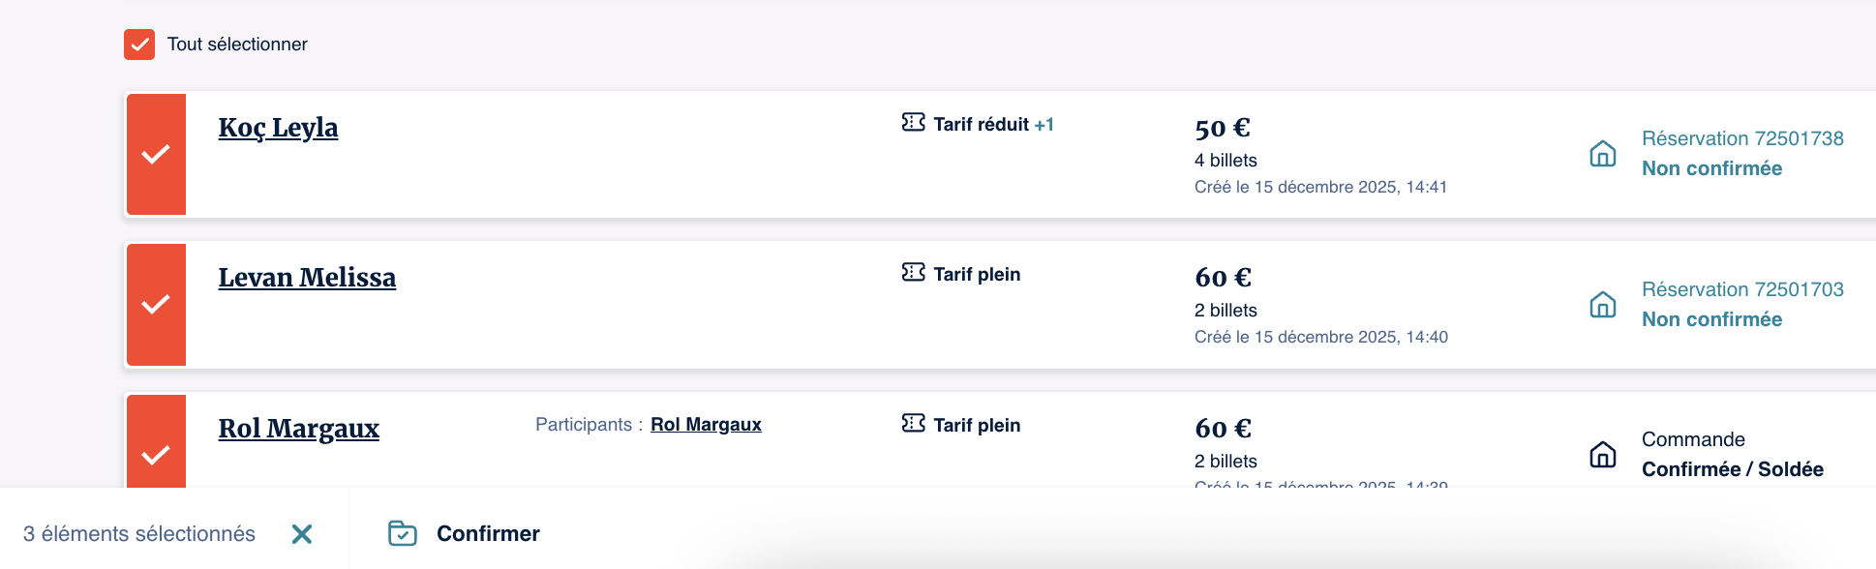
Task: Open Levan Melissa customer link
Action: (307, 278)
